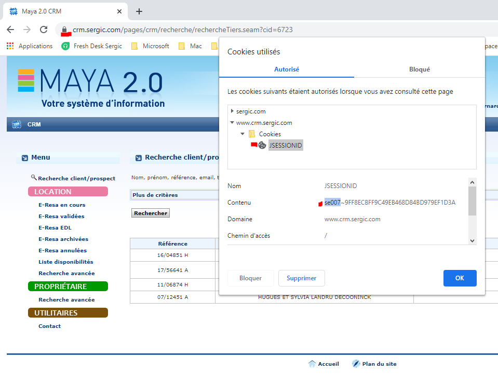Open Recherche avancée under PROPRIÉTAIRE
The width and height of the screenshot is (498, 387).
click(66, 299)
